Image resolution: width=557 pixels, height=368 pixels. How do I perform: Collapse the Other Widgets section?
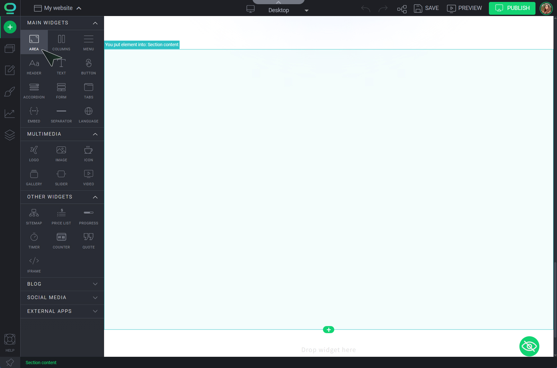pos(62,197)
